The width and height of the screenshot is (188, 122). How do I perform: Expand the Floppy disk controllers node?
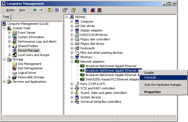[x=72, y=39]
